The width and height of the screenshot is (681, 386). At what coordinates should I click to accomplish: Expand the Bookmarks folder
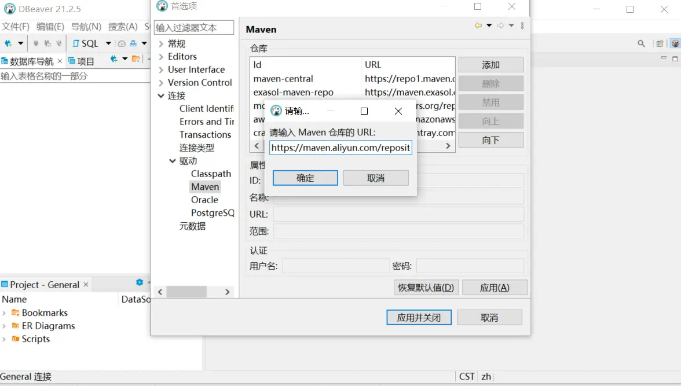pyautogui.click(x=4, y=313)
